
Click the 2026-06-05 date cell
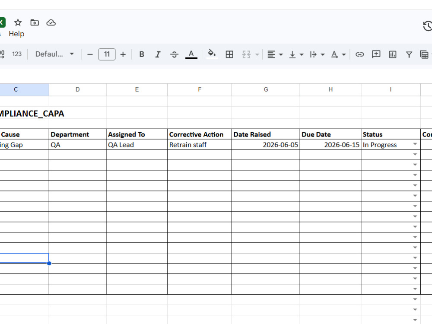[x=266, y=145]
